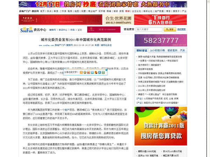Open the red 金茂府 banner ad
This screenshot has width=210, height=157.
pos(61,20)
